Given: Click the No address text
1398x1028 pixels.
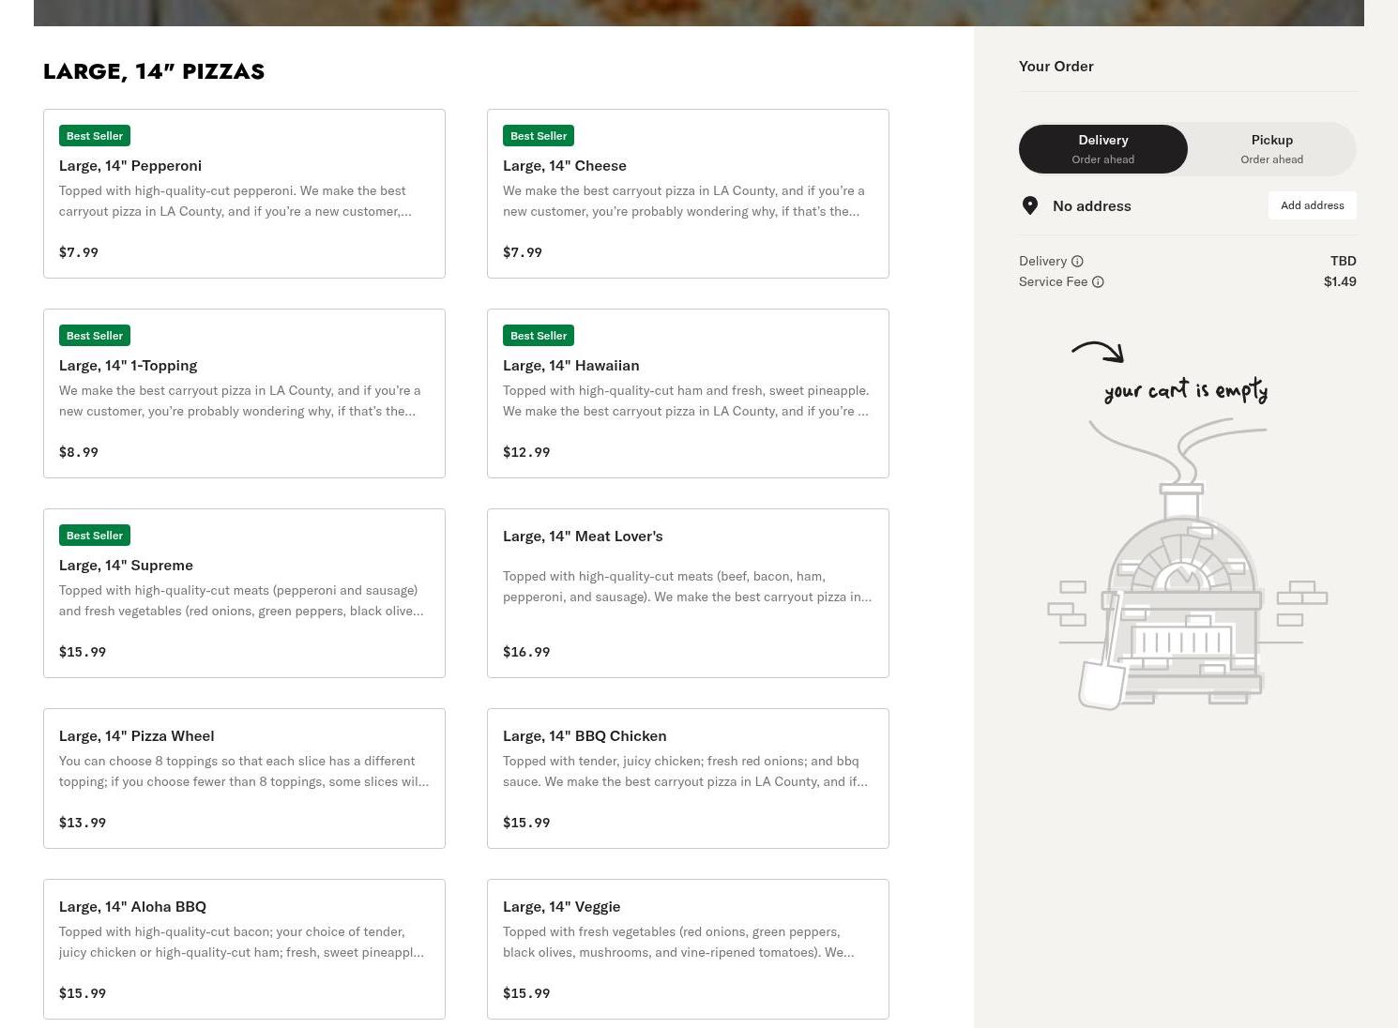Looking at the screenshot, I should click(1092, 206).
